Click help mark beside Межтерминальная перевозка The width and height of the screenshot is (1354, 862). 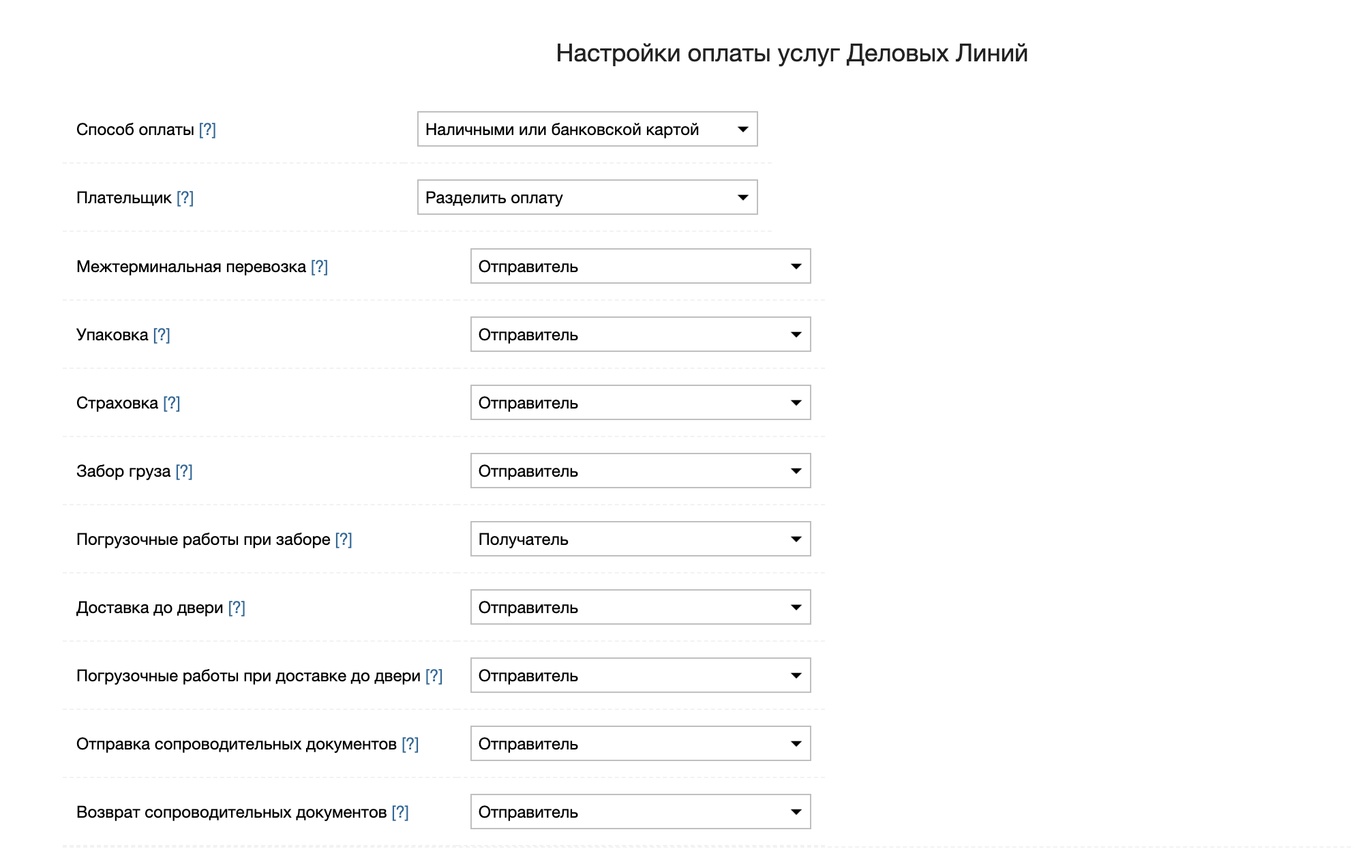point(319,267)
